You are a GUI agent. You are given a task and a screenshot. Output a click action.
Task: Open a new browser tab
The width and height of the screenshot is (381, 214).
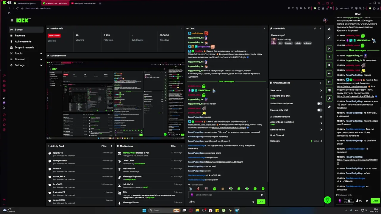100,3
